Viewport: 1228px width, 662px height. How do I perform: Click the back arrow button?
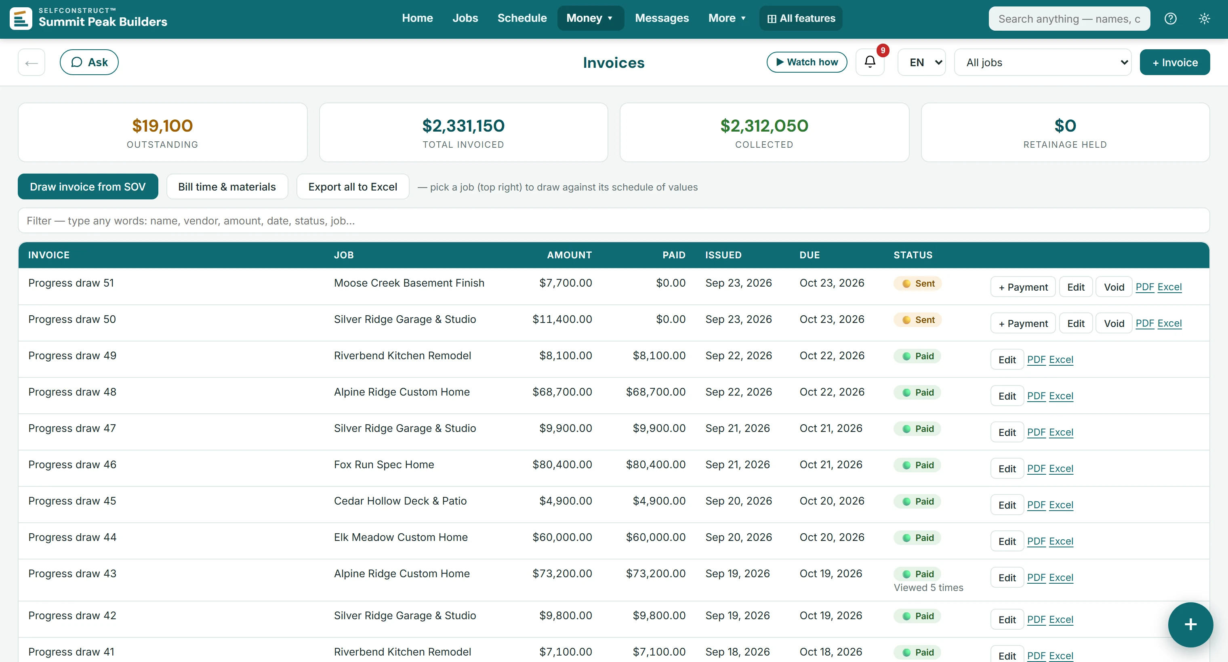click(x=32, y=62)
